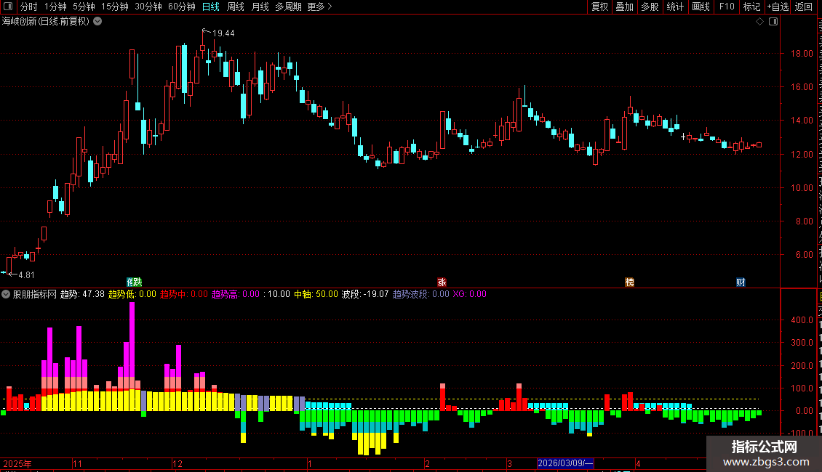Switch to the 周线 weekly chart tab
The image size is (822, 472).
[236, 7]
